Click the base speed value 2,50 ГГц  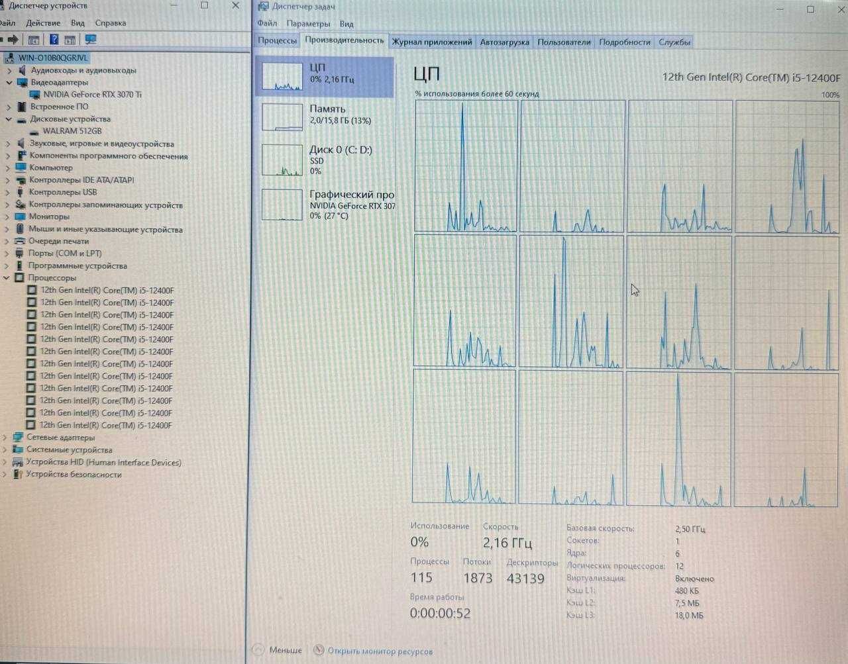point(690,529)
